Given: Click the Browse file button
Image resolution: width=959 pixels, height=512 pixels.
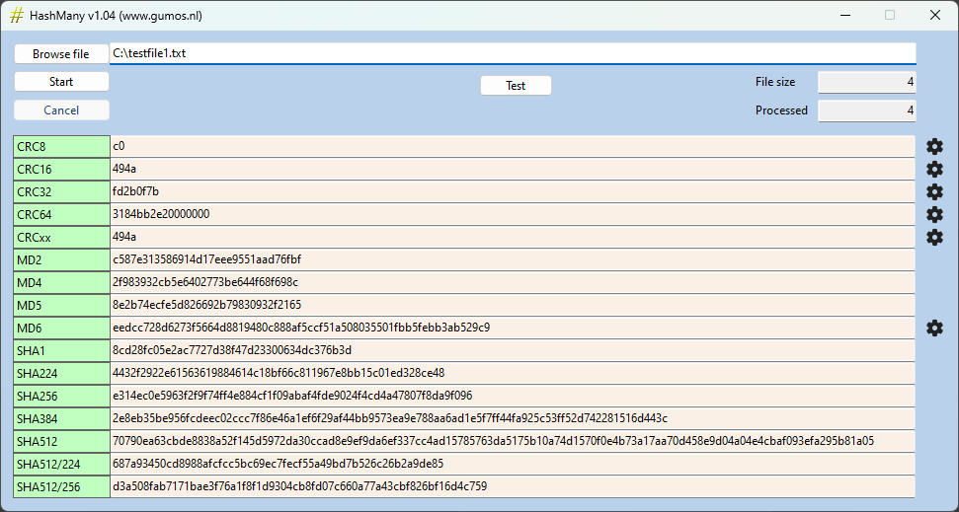Looking at the screenshot, I should (x=61, y=53).
